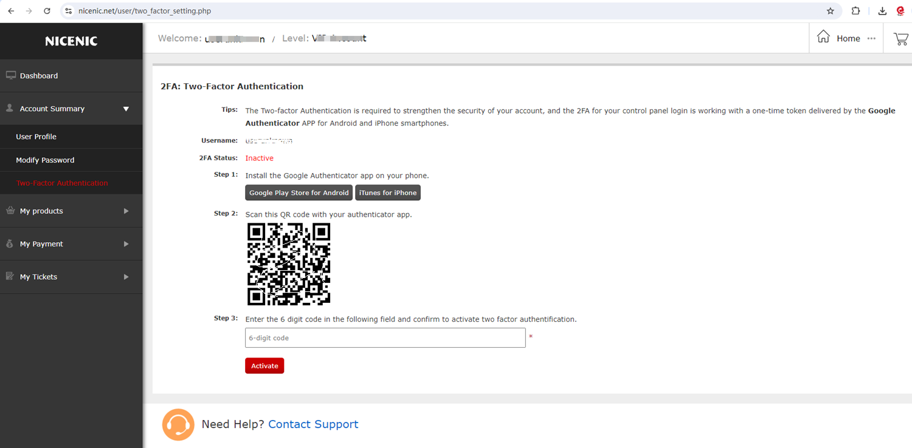912x448 pixels.
Task: Click the Account Summary person icon
Action: (10, 108)
